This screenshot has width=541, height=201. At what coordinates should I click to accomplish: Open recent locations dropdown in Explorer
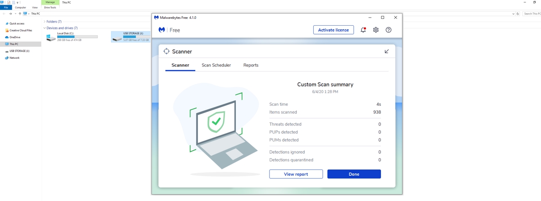coord(15,14)
